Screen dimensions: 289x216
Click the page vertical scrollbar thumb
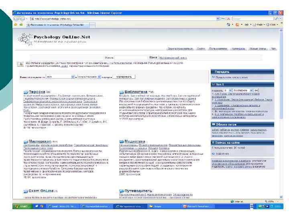(x=281, y=76)
